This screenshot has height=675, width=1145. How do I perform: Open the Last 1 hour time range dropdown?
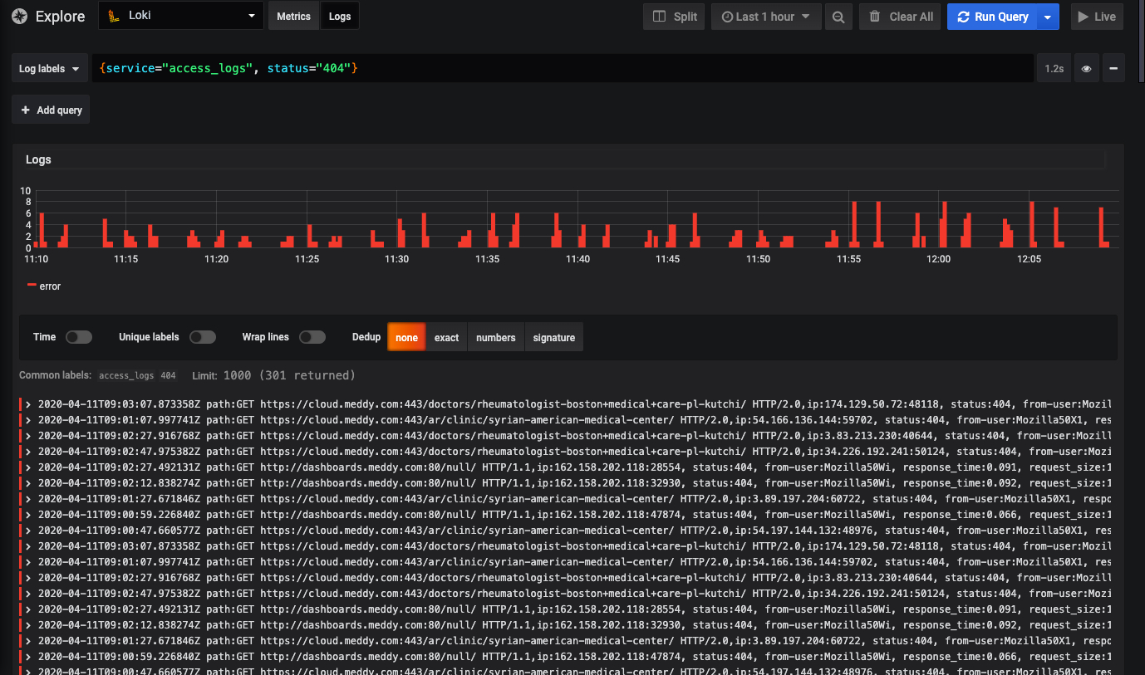click(x=765, y=17)
